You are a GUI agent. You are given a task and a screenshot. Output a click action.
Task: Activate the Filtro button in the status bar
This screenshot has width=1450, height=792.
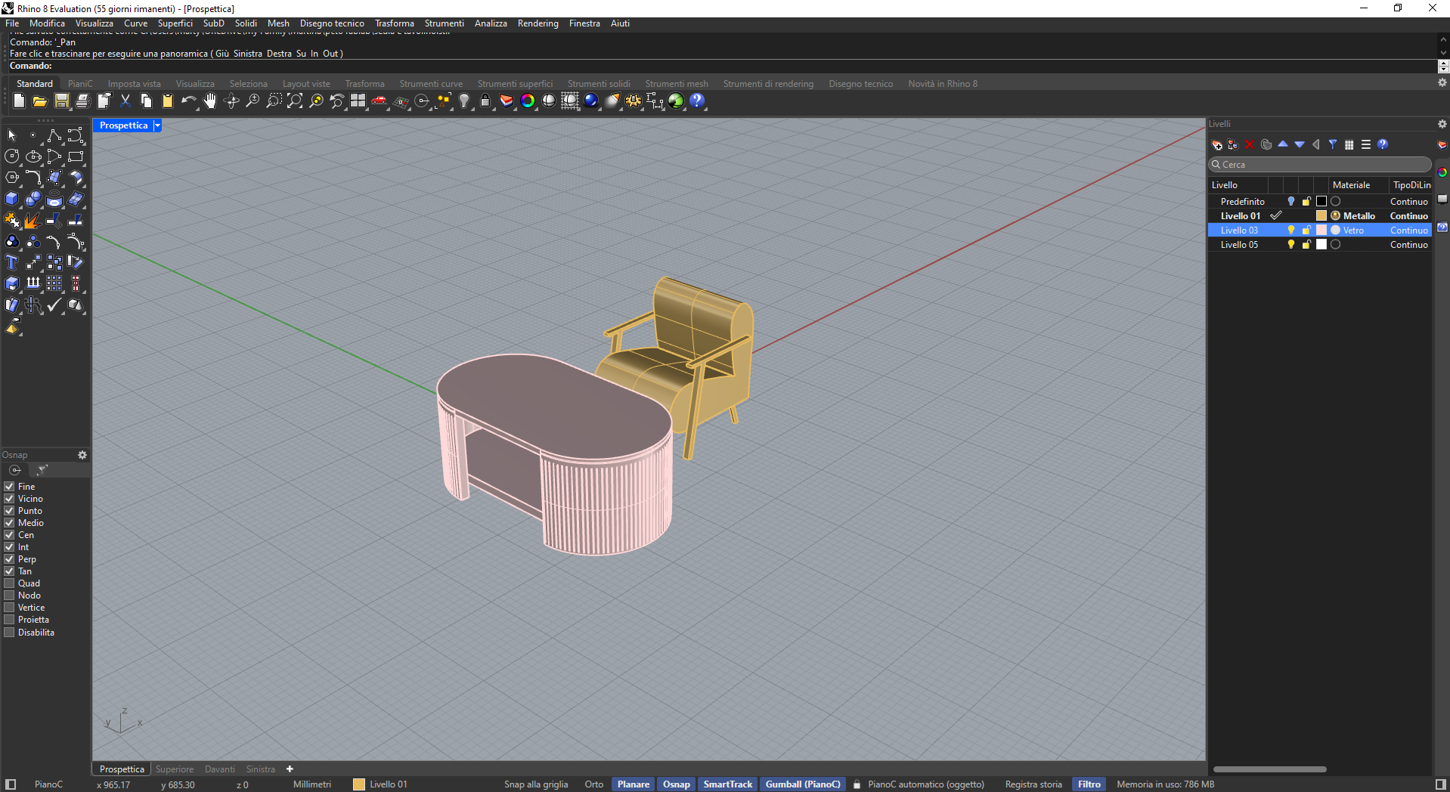pyautogui.click(x=1089, y=784)
